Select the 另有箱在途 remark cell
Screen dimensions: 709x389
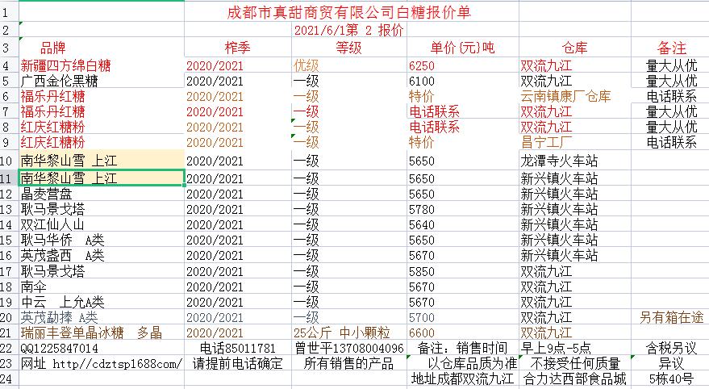pyautogui.click(x=671, y=317)
